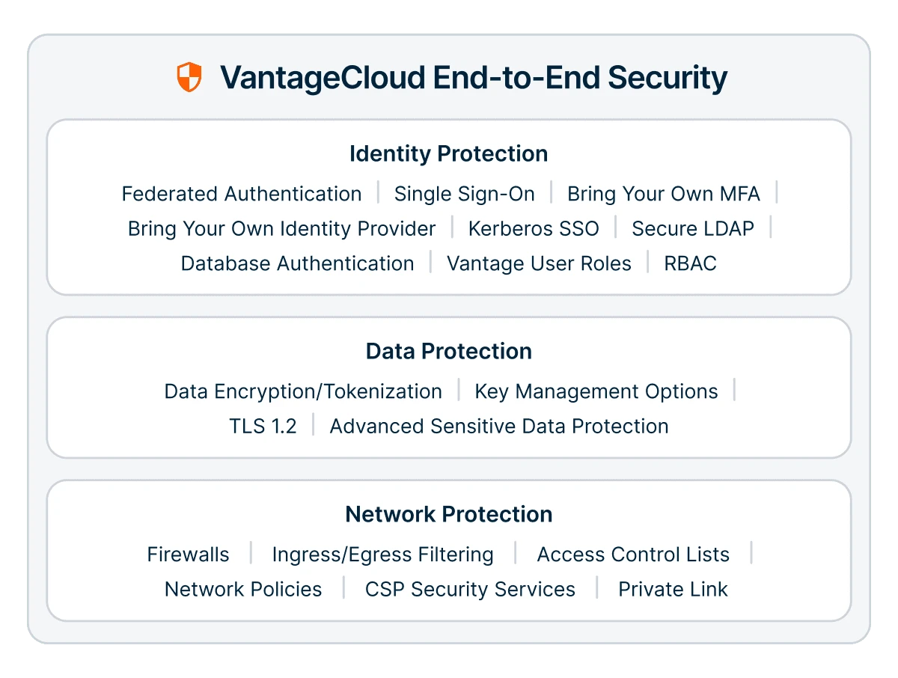Click the Kerberos SSO label
This screenshot has height=678, width=898.
[x=534, y=228]
